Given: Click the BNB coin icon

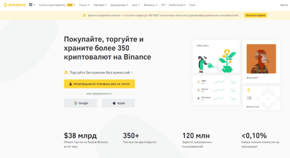Looking at the screenshot, I should point(198,82).
